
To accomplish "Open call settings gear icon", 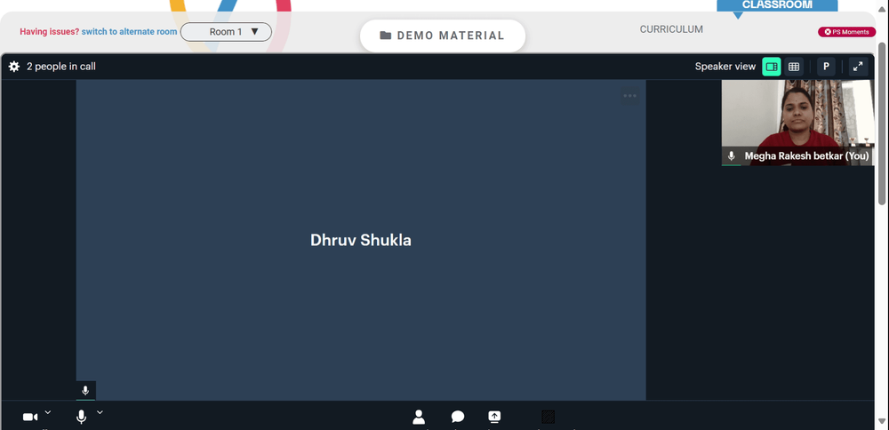I will (14, 67).
